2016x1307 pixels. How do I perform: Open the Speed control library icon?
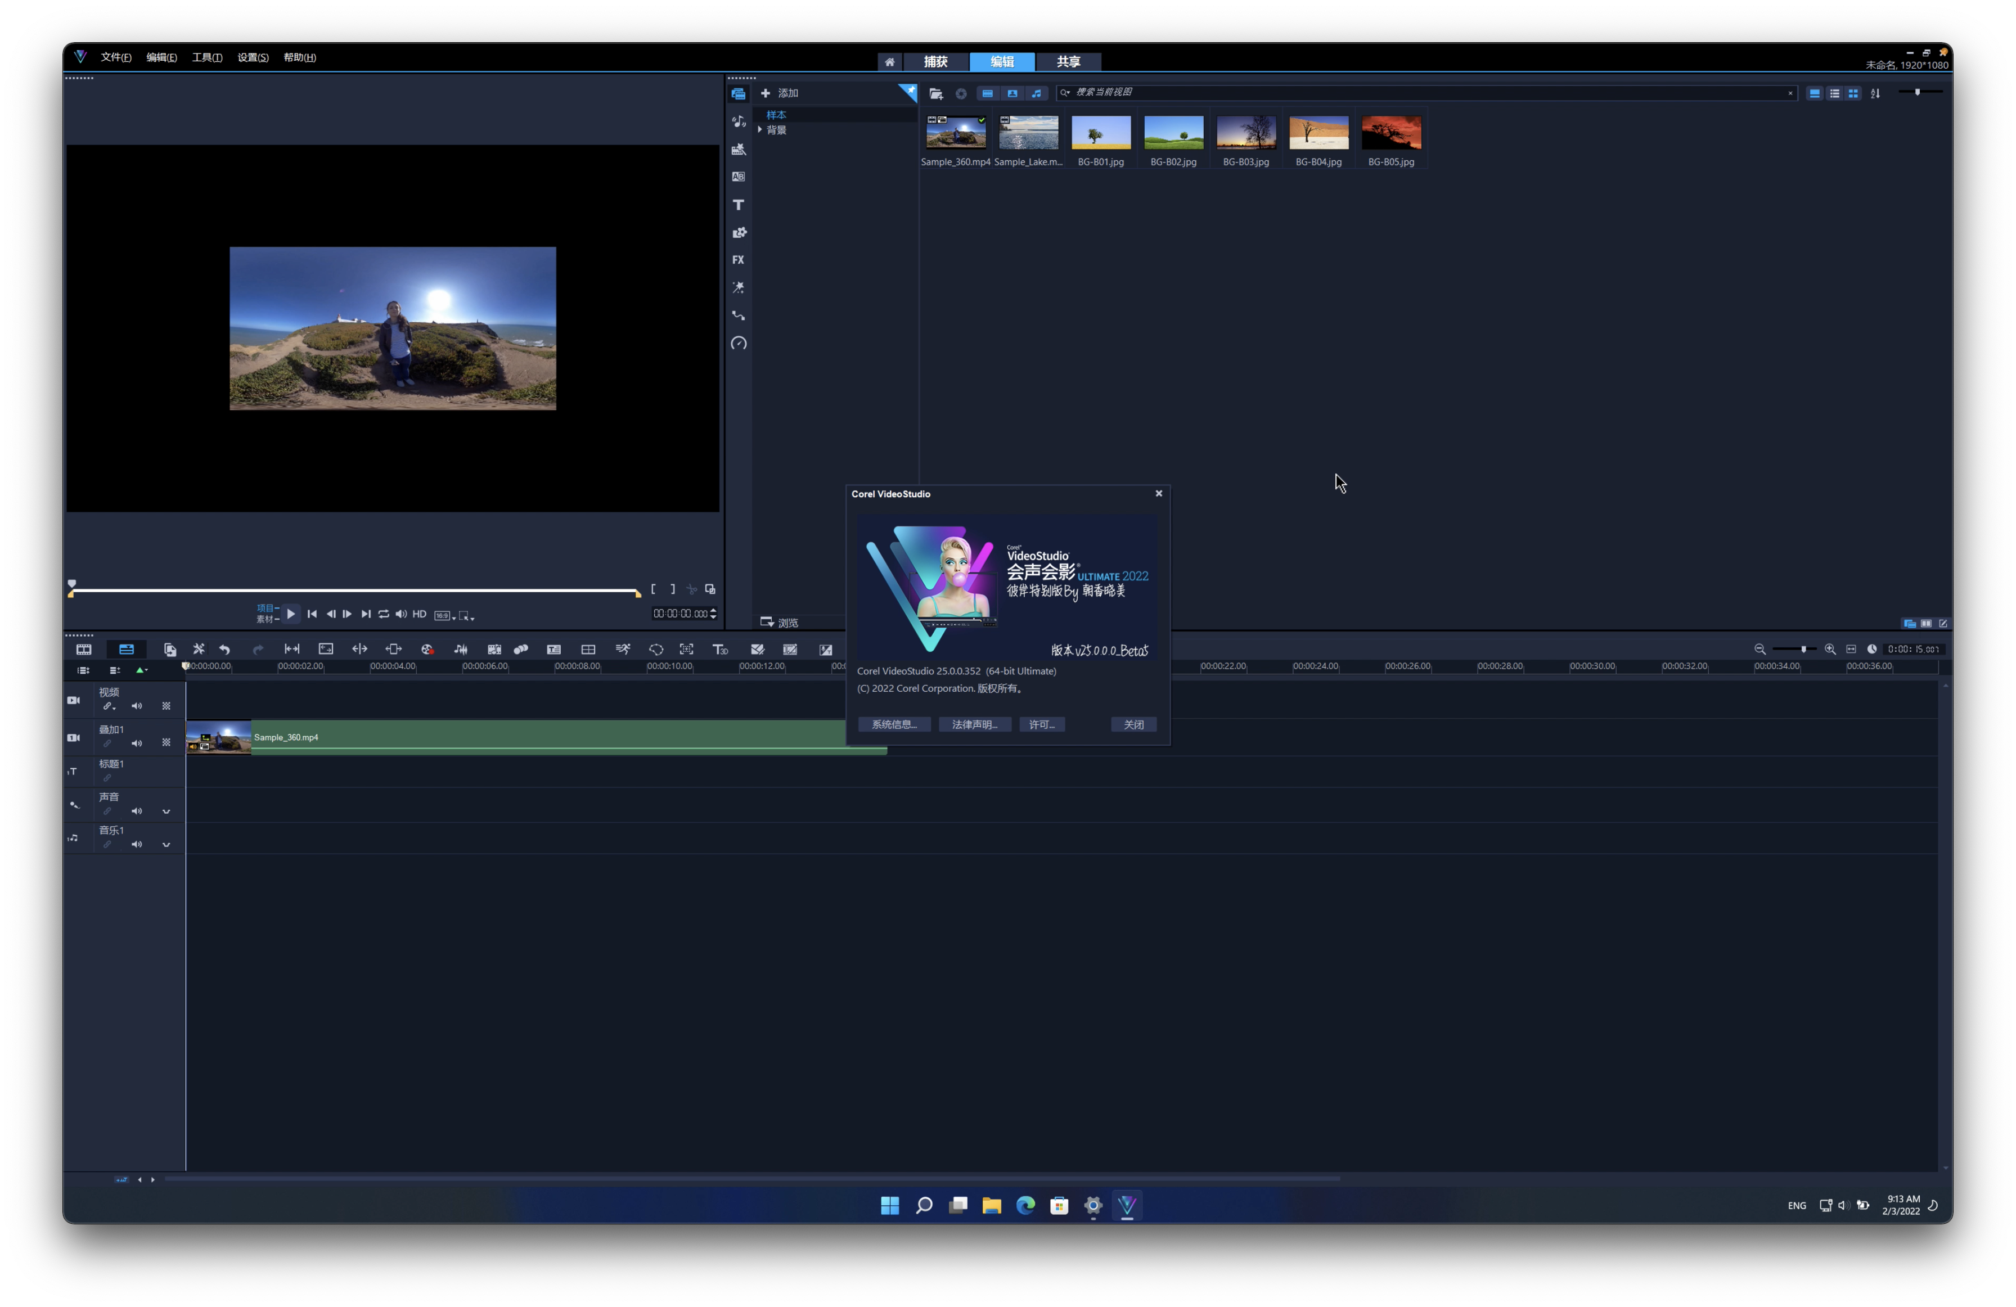point(738,343)
